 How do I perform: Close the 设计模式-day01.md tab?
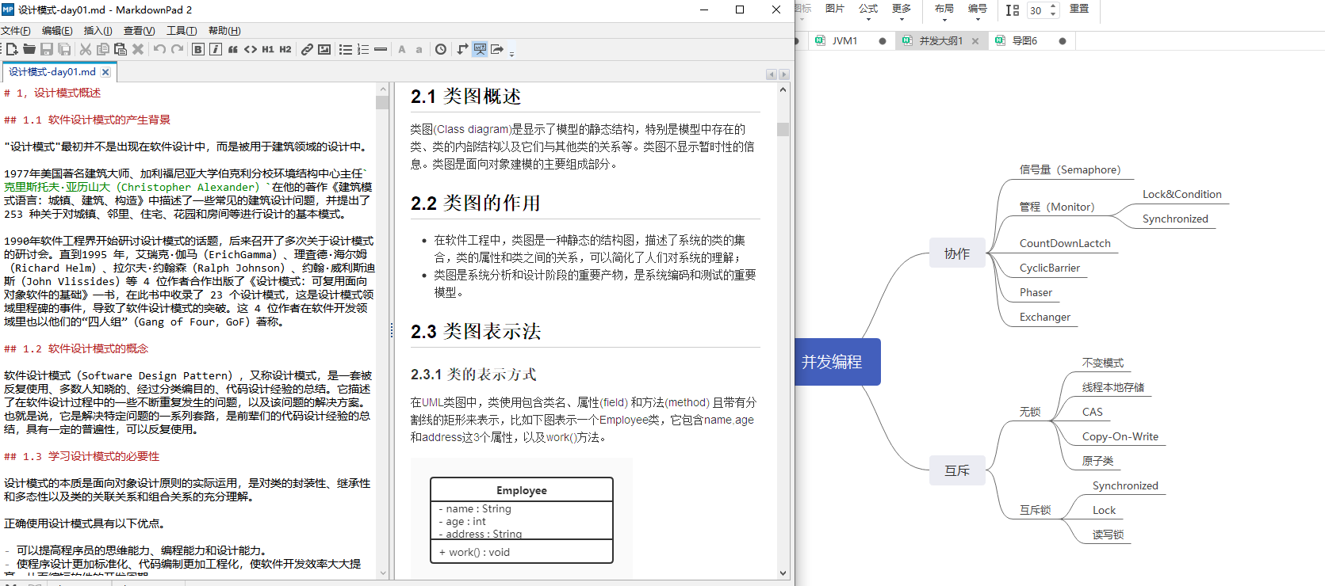pyautogui.click(x=105, y=72)
